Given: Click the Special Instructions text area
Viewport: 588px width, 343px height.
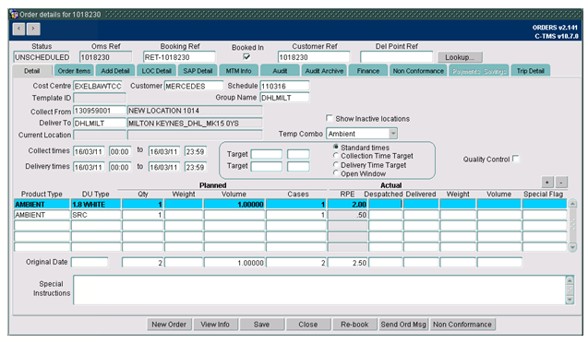Looking at the screenshot, I should pyautogui.click(x=319, y=290).
